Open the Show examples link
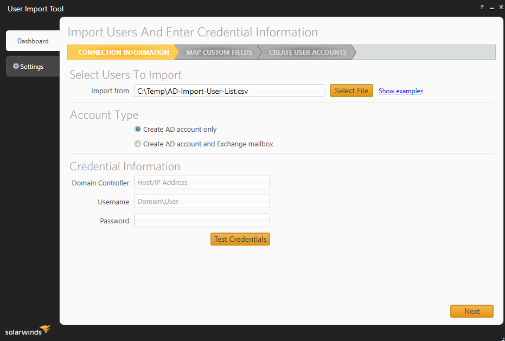Viewport: 505px width, 341px height. [x=401, y=91]
